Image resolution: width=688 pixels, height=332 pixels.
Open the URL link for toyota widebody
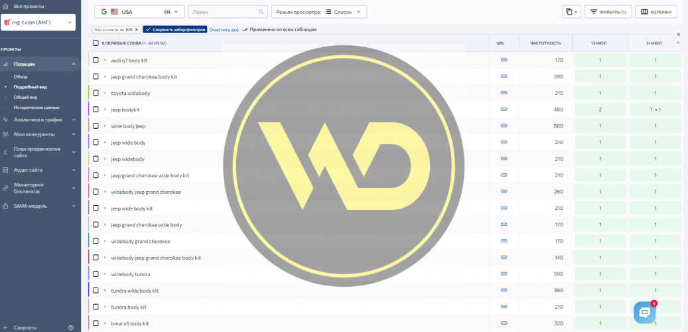click(x=504, y=93)
